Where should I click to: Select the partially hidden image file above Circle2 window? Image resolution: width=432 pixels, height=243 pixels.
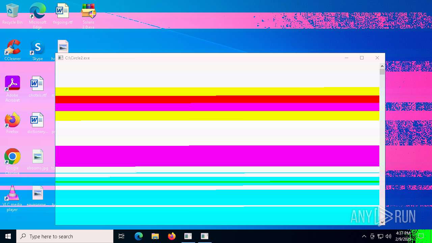click(63, 46)
